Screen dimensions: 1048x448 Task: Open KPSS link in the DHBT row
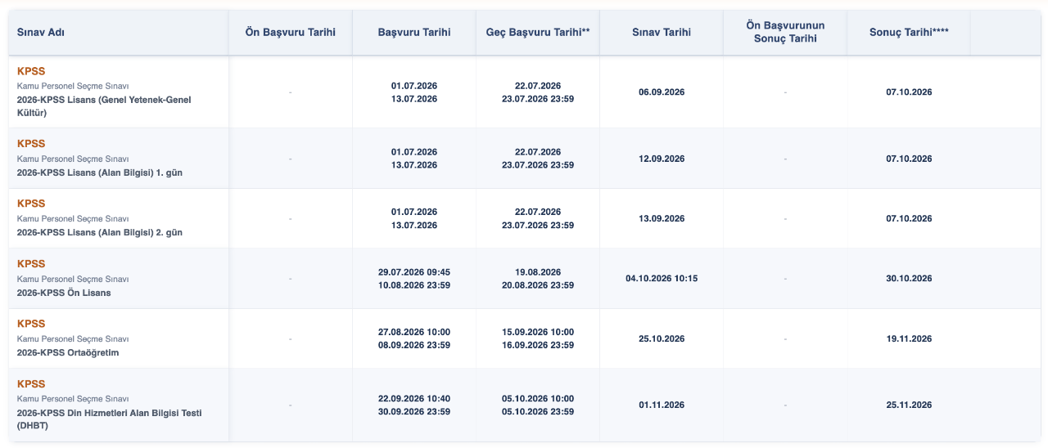click(x=31, y=384)
